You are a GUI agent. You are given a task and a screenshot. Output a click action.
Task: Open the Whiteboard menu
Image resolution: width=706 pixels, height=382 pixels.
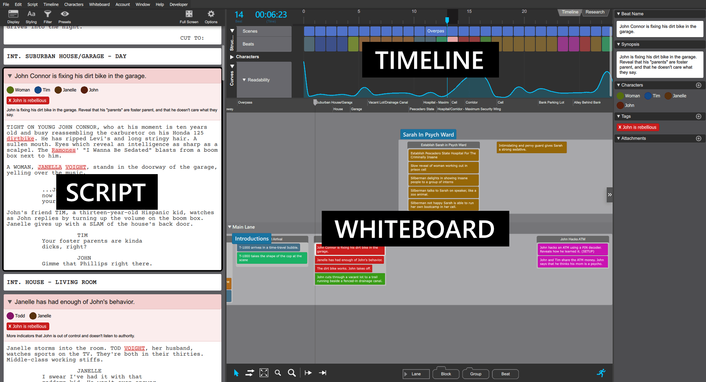[x=99, y=4]
